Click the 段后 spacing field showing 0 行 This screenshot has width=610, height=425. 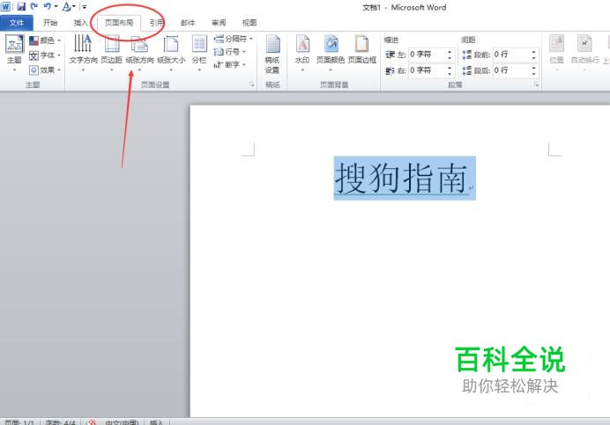510,70
